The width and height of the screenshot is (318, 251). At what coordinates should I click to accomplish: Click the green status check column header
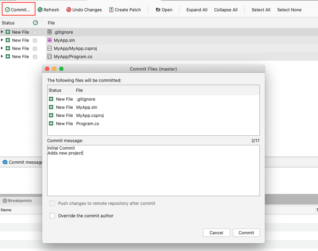[x=35, y=22]
